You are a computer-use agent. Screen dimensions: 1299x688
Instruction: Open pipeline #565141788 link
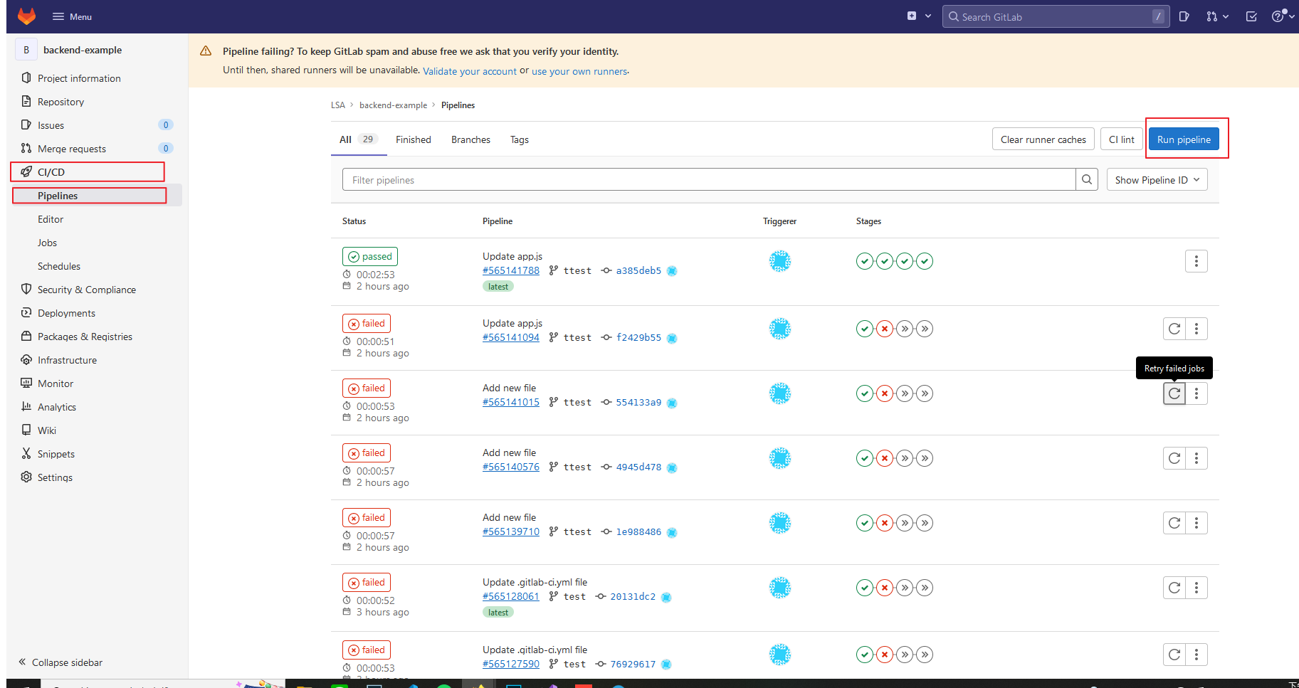pos(511,270)
